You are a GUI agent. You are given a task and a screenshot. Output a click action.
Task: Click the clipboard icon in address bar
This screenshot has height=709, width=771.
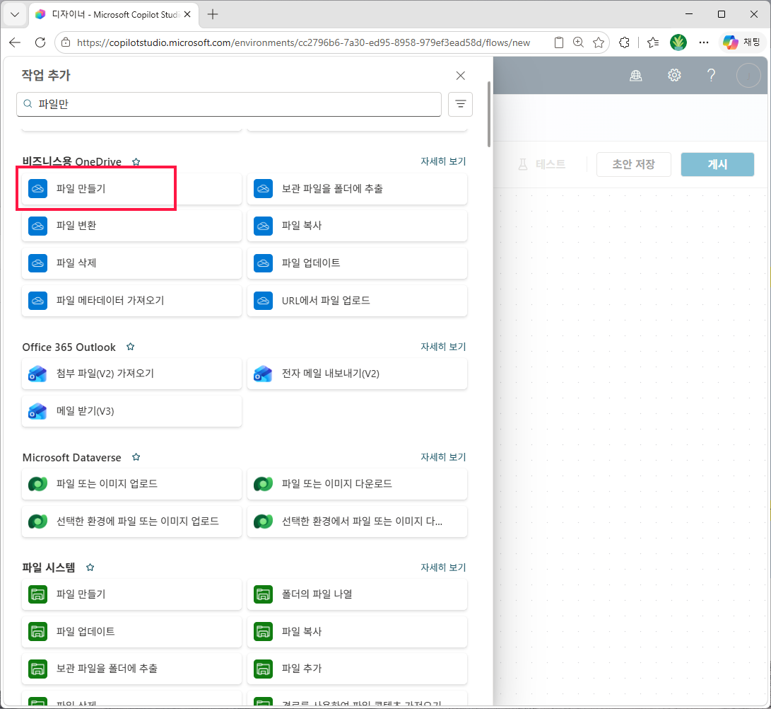pos(558,42)
